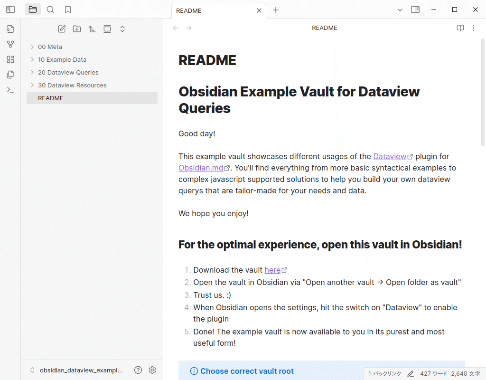Open more options via the three-dot icon
The height and width of the screenshot is (380, 486).
pos(473,28)
